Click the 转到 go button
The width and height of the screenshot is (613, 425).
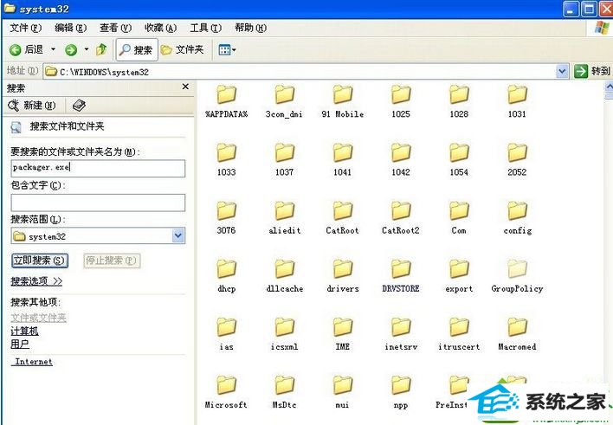pos(592,71)
